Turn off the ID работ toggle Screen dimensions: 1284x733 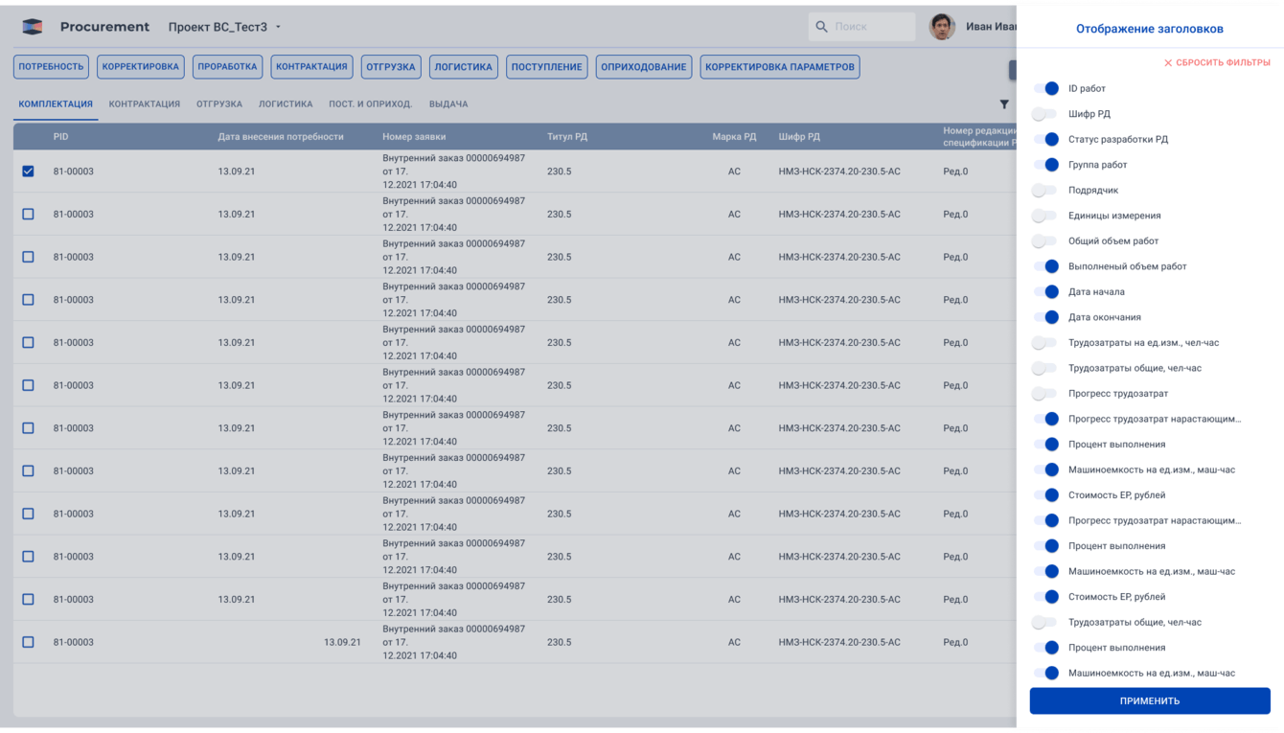click(x=1045, y=88)
